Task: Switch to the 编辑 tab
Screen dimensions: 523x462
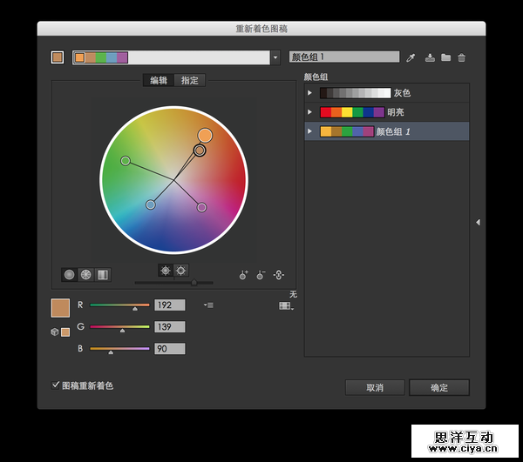Action: [159, 80]
